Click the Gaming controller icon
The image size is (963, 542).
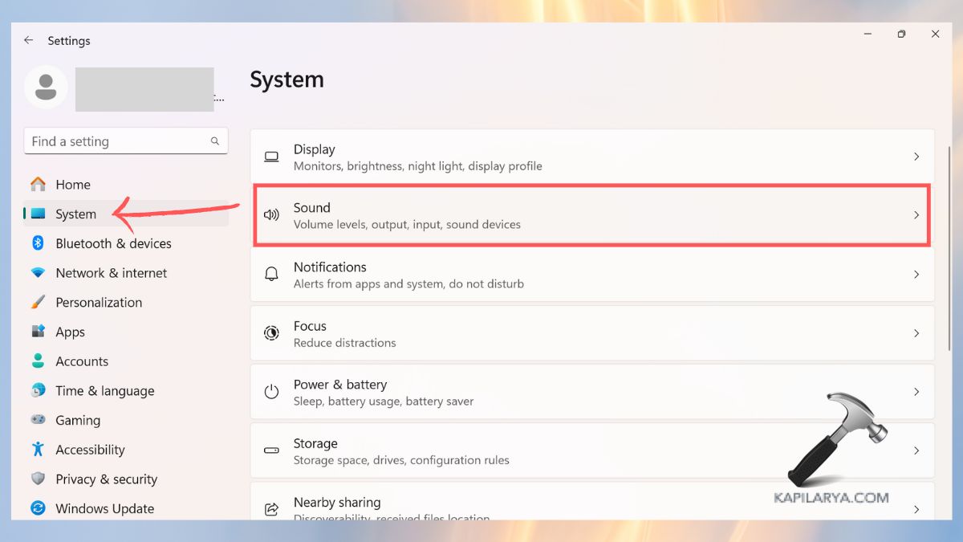38,420
